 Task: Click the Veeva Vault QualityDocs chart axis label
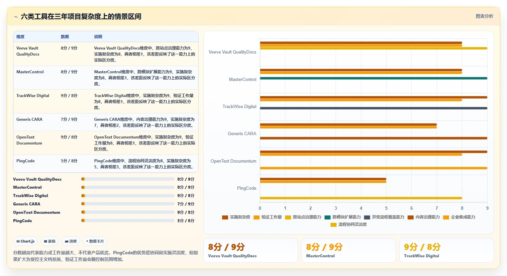232,52
